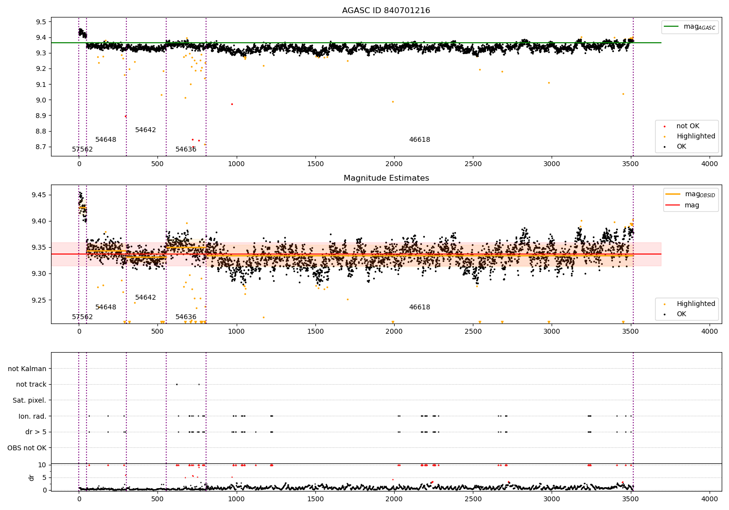
Task: Click the "Ion. rad." axis label
Action: 33,416
